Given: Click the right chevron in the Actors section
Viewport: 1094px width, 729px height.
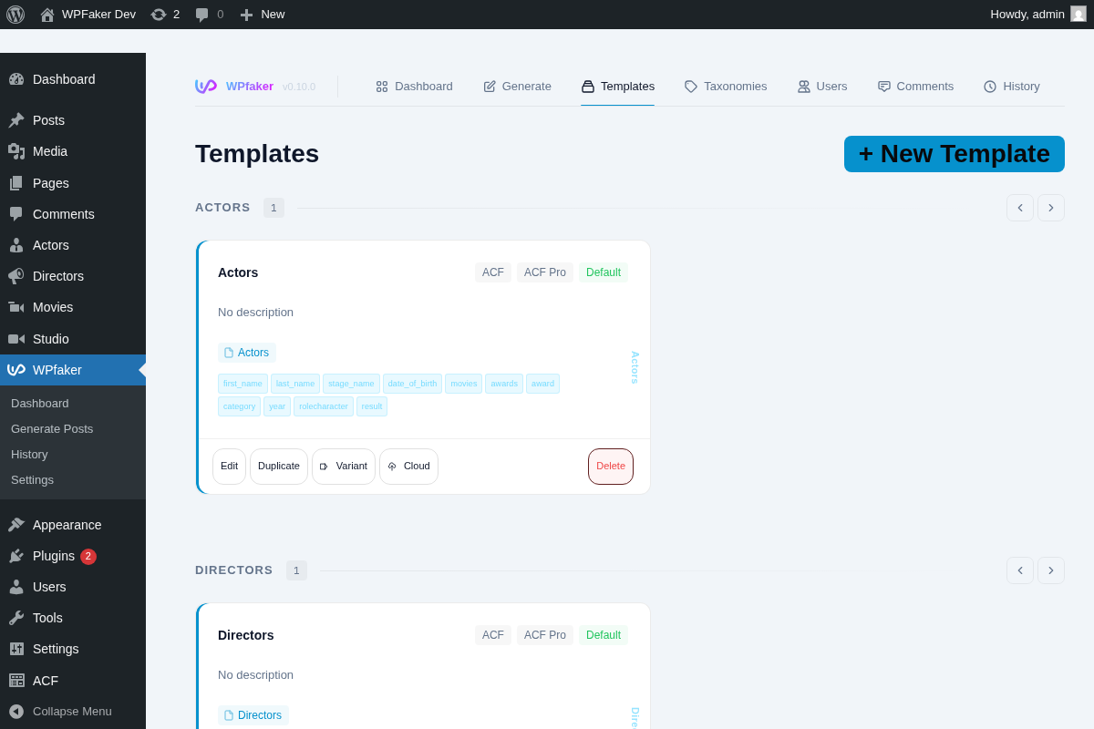Looking at the screenshot, I should (1050, 208).
